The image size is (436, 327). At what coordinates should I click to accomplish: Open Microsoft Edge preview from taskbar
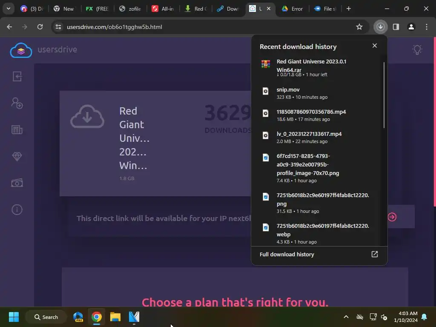(78, 317)
